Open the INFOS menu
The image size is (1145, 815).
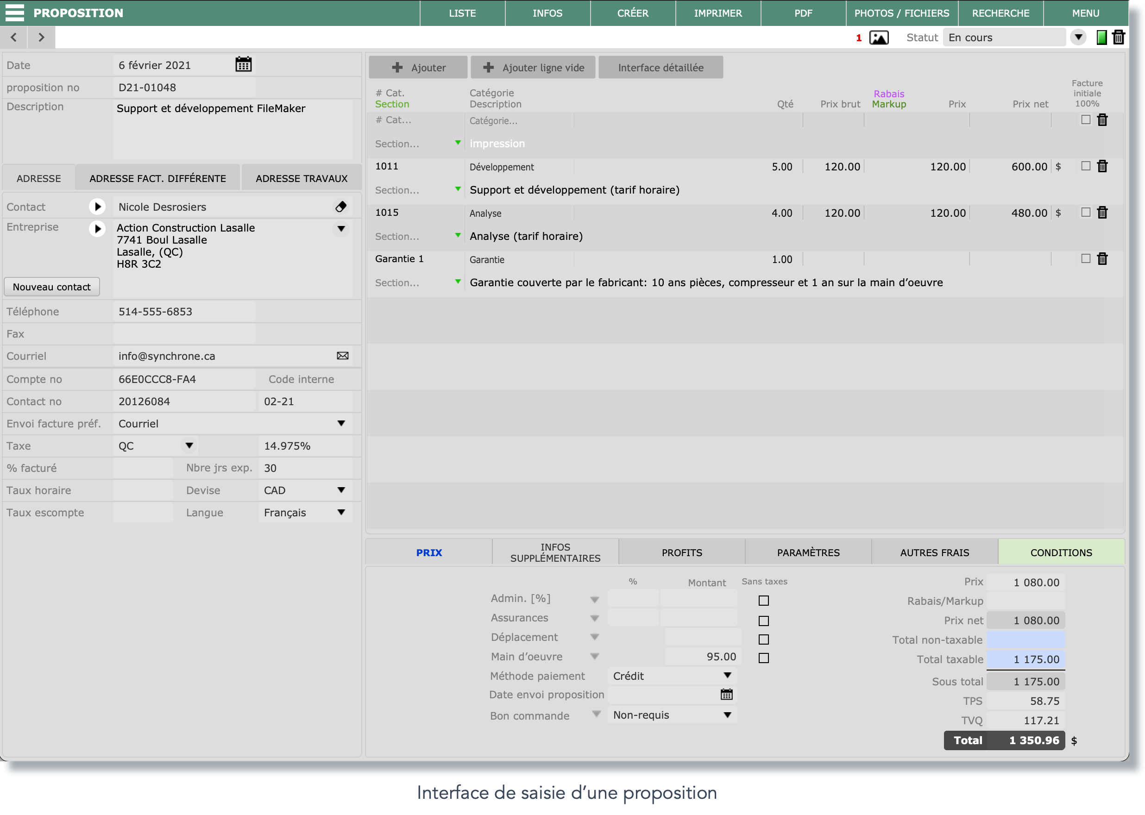547,13
